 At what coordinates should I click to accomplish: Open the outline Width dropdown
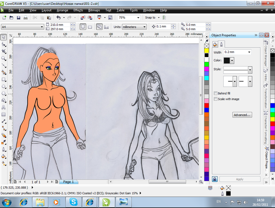click(249, 52)
